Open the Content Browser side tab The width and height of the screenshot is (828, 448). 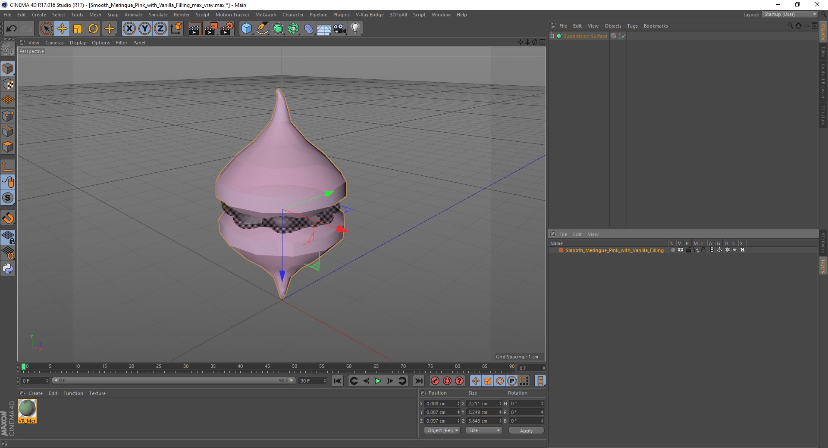[x=823, y=81]
